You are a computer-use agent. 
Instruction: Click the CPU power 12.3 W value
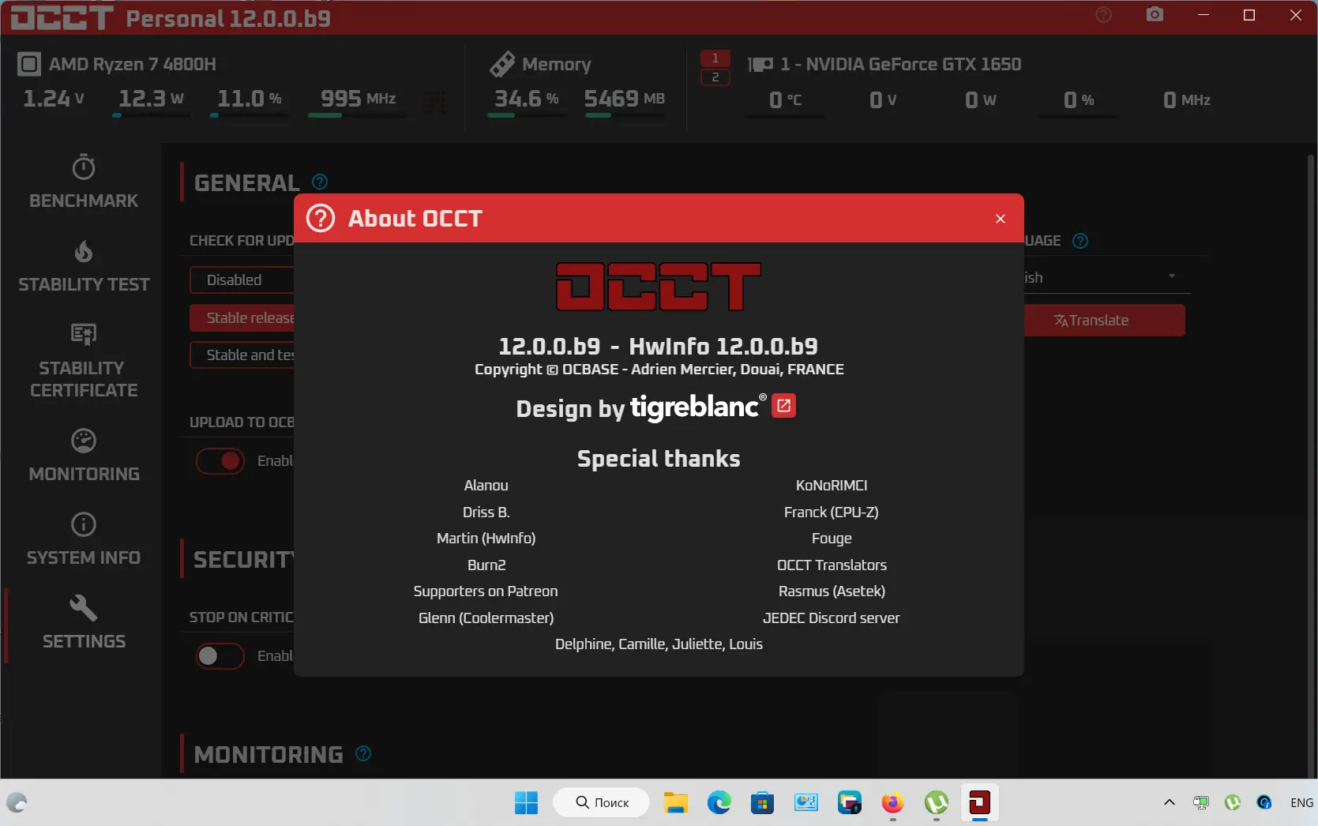coord(151,99)
